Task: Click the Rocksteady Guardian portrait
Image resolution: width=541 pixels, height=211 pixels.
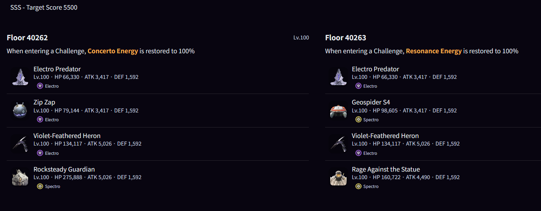Action: point(20,177)
